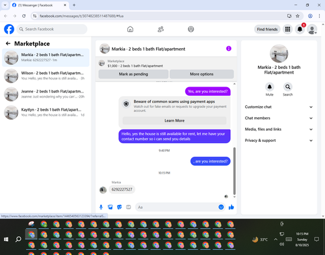Open Windows Start menu

(x=6, y=239)
